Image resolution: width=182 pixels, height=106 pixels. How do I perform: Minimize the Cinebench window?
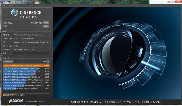coord(169,1)
